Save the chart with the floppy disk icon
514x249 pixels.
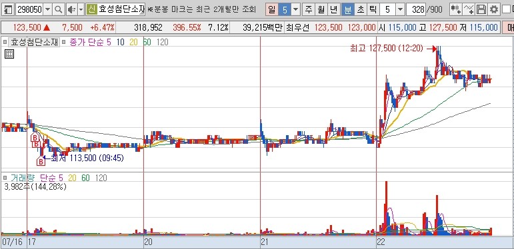coord(481,10)
